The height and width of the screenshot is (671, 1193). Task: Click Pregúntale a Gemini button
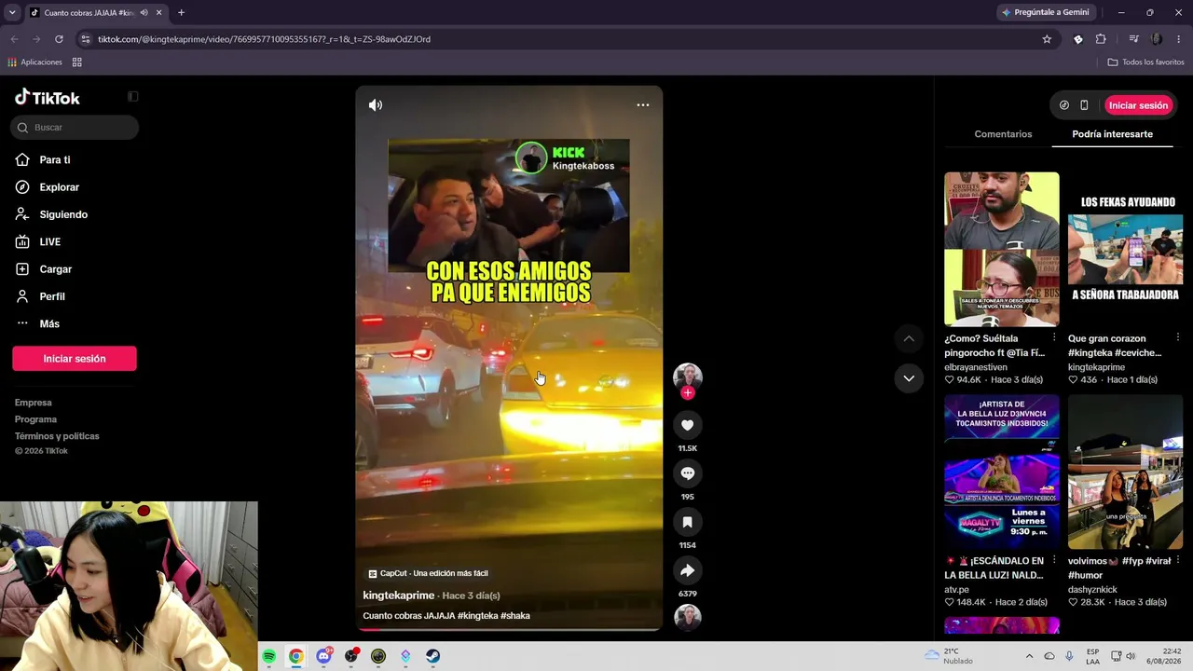click(x=1045, y=12)
